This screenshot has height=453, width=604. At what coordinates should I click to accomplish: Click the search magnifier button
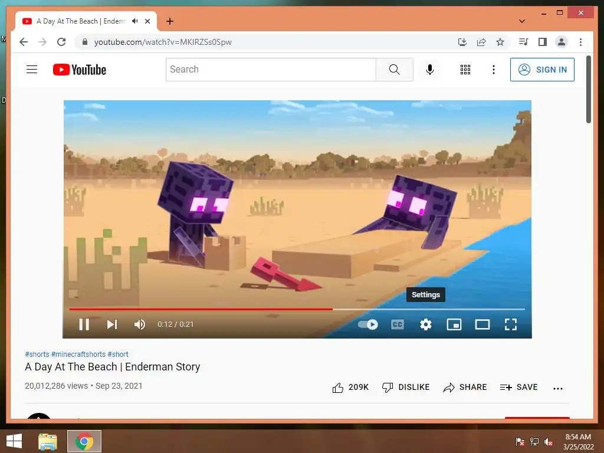pos(395,70)
